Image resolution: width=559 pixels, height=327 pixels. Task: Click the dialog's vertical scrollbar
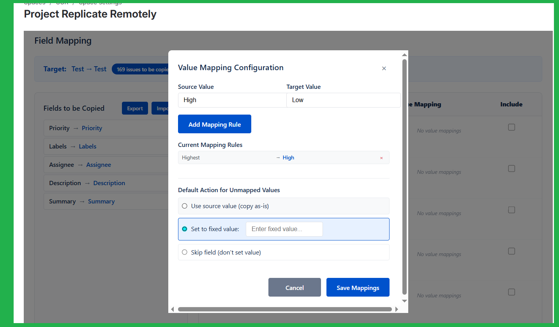(x=404, y=175)
